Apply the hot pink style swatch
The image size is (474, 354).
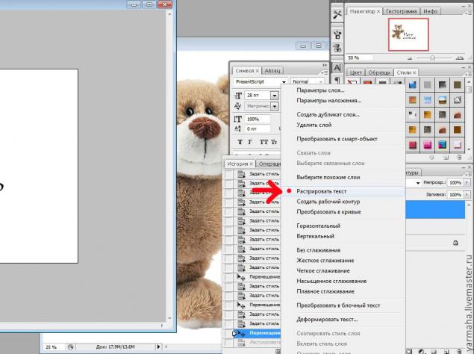coord(427,145)
